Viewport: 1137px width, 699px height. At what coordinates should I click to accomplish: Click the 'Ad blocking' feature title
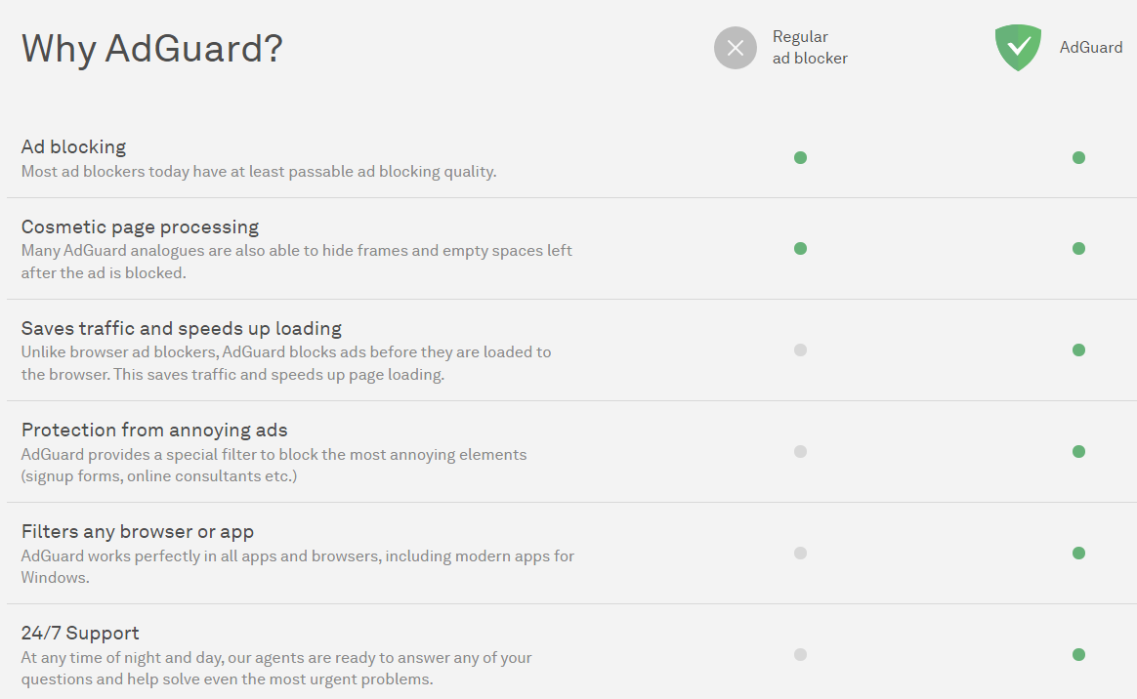click(73, 147)
